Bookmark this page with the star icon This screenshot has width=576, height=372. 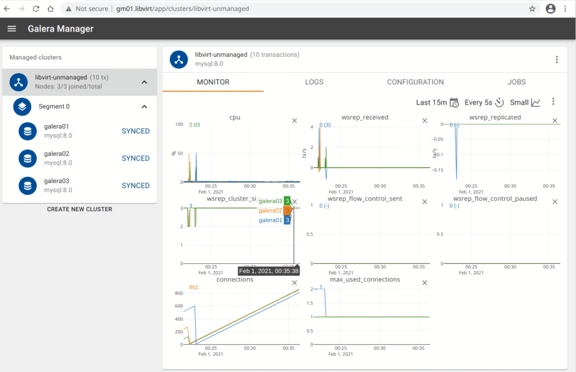(532, 9)
